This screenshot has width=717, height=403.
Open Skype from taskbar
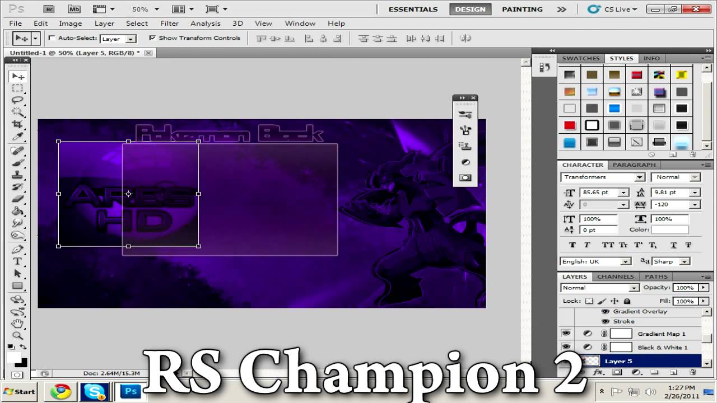click(x=94, y=391)
